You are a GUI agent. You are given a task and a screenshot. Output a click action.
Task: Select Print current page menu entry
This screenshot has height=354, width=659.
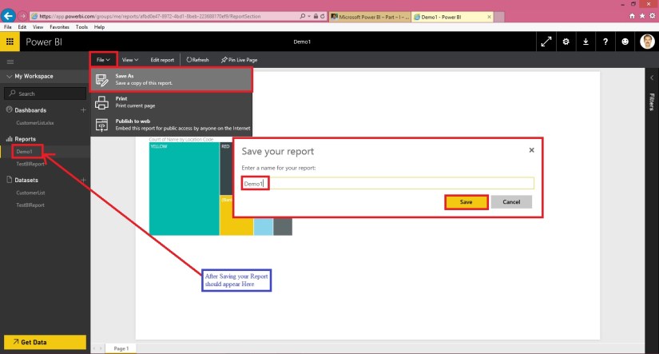(172, 102)
